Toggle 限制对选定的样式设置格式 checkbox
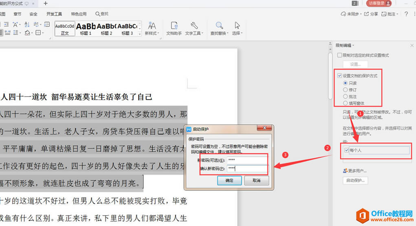The width and height of the screenshot is (416, 226). [x=339, y=55]
